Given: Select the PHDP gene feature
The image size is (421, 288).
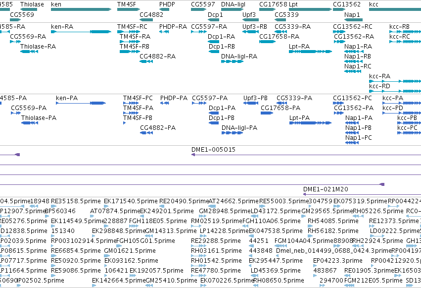Looking at the screenshot, I should point(164,9).
